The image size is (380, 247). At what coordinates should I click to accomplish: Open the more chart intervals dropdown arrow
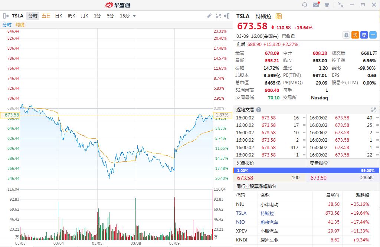134,16
